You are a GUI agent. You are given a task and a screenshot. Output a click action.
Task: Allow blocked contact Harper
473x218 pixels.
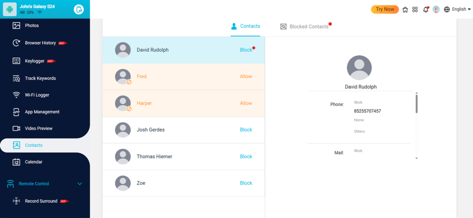(x=246, y=103)
